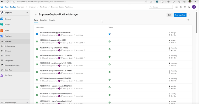199x104 pixels.
Task: Open the work items list icon in header
Action: point(177,7)
